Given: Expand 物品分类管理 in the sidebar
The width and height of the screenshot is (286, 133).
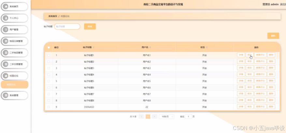Looking at the screenshot, I should coord(14,41).
